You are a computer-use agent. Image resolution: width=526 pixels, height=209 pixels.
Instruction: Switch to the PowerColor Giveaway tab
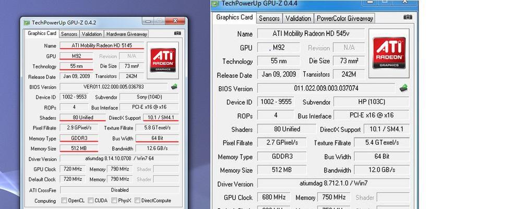coord(345,18)
